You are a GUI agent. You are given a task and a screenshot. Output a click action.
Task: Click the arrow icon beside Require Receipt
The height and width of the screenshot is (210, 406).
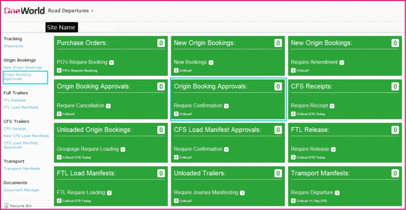point(332,106)
